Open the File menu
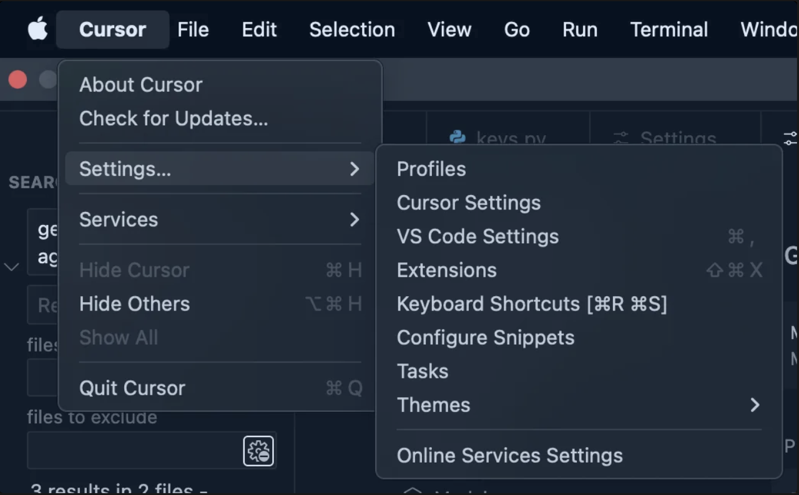 pos(193,29)
